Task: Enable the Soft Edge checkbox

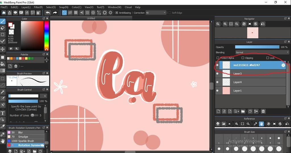Action: point(170,13)
